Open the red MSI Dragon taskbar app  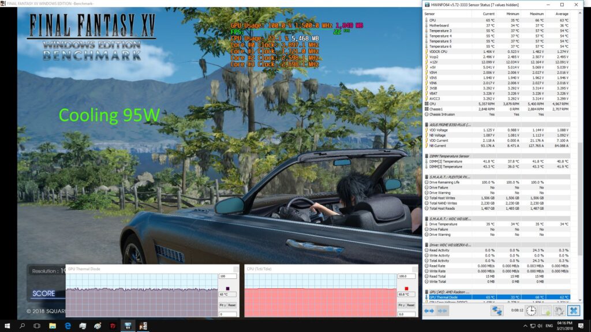pyautogui.click(x=113, y=326)
